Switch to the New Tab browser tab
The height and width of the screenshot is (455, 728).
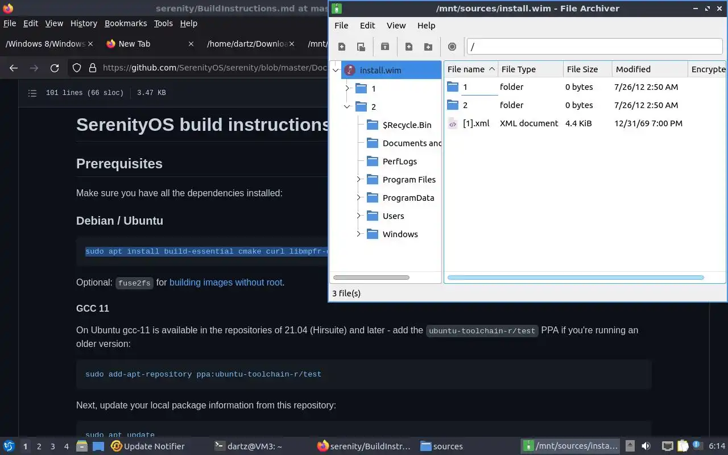point(150,44)
